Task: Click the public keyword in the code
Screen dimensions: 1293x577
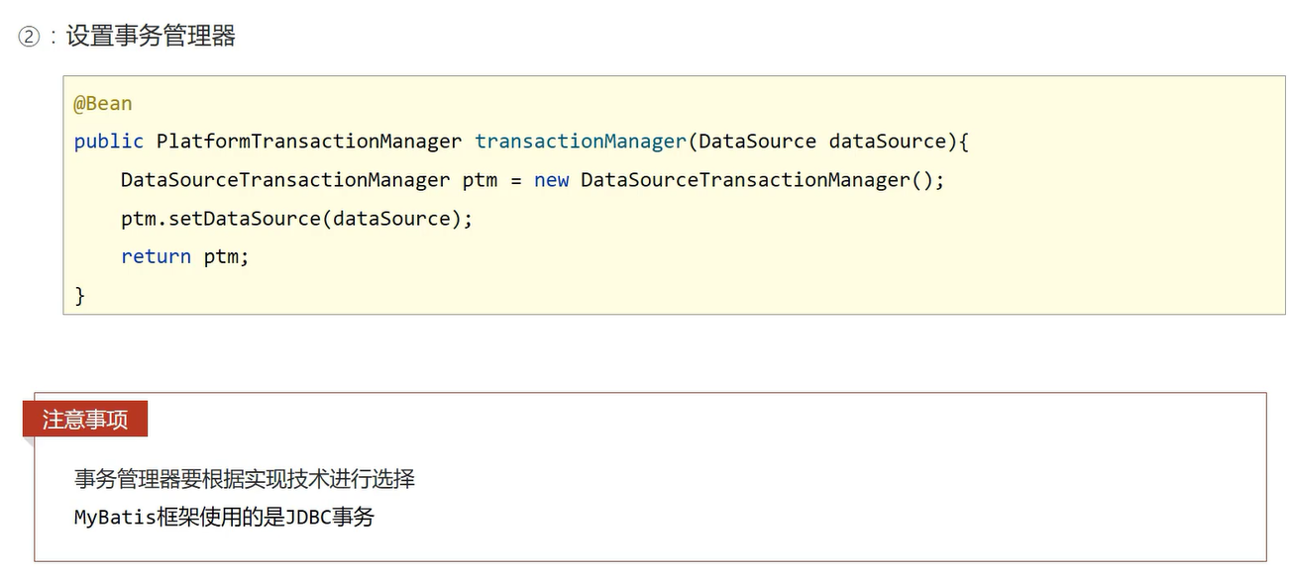Action: [108, 142]
